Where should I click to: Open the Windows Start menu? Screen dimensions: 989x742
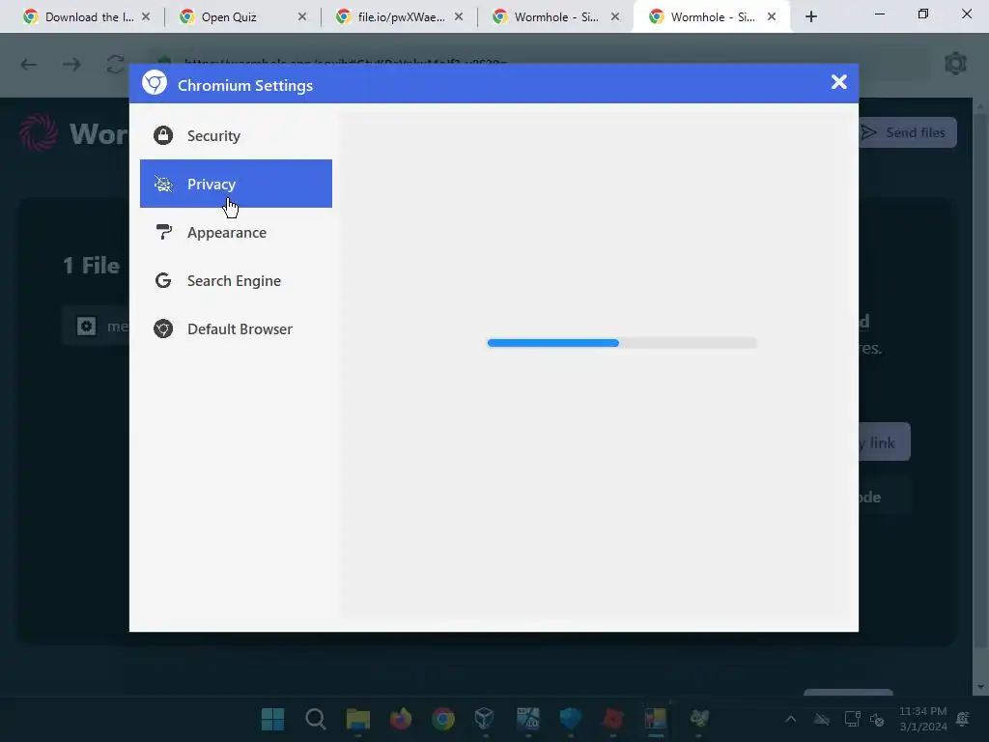coord(272,719)
